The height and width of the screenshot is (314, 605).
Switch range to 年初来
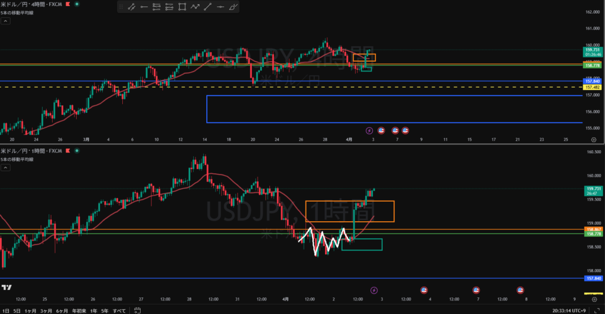pos(79,310)
